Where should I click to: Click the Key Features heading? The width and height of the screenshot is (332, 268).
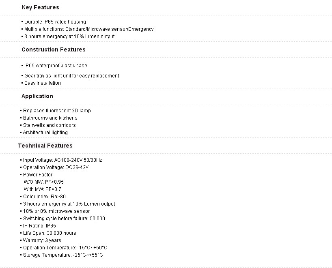40,7
